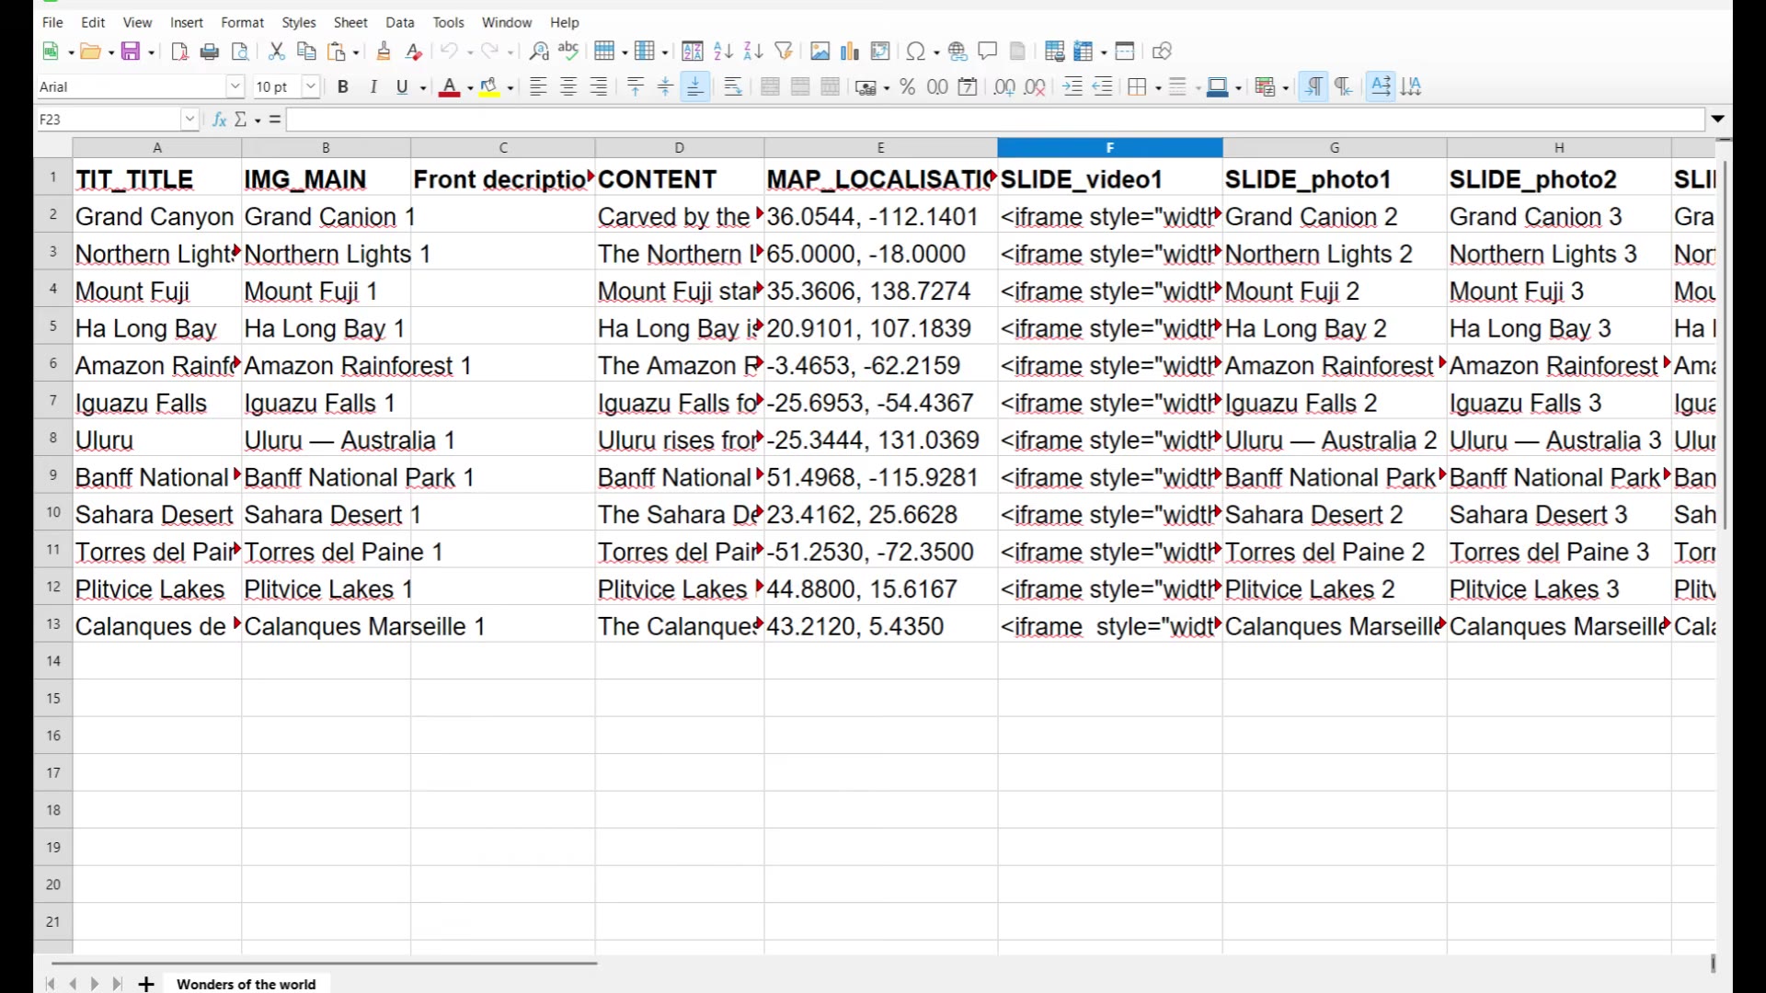The width and height of the screenshot is (1766, 993).
Task: Insert a hyperlink
Action: (958, 51)
